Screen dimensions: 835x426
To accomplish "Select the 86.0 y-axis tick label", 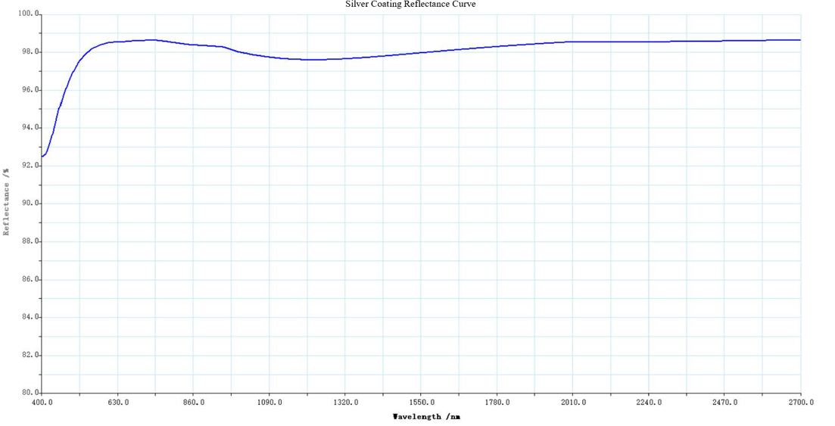I will point(29,279).
